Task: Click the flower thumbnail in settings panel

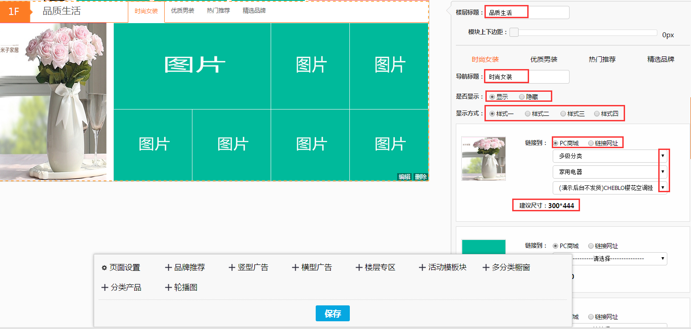Action: [484, 159]
